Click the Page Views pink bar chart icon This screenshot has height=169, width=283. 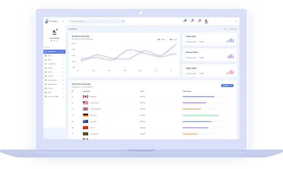click(230, 72)
